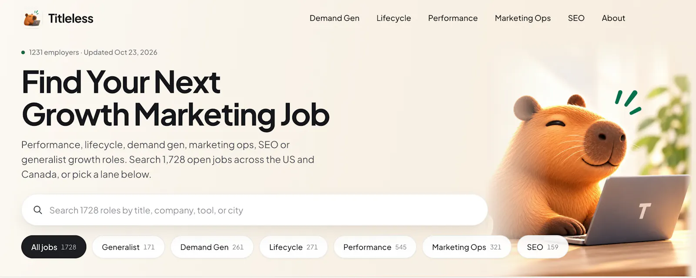Filter by Generalist 171 chip

(128, 247)
